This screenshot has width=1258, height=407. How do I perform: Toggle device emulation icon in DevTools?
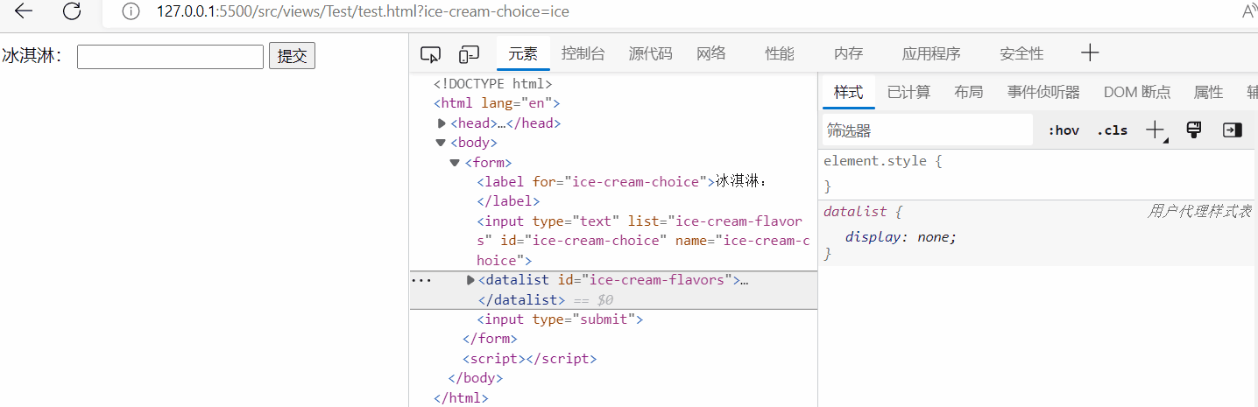[x=470, y=54]
